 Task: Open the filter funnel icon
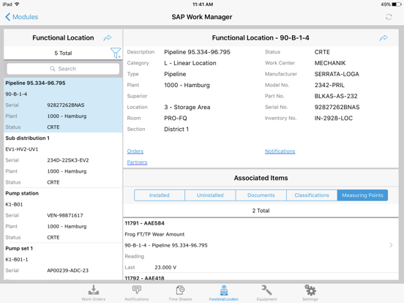116,53
